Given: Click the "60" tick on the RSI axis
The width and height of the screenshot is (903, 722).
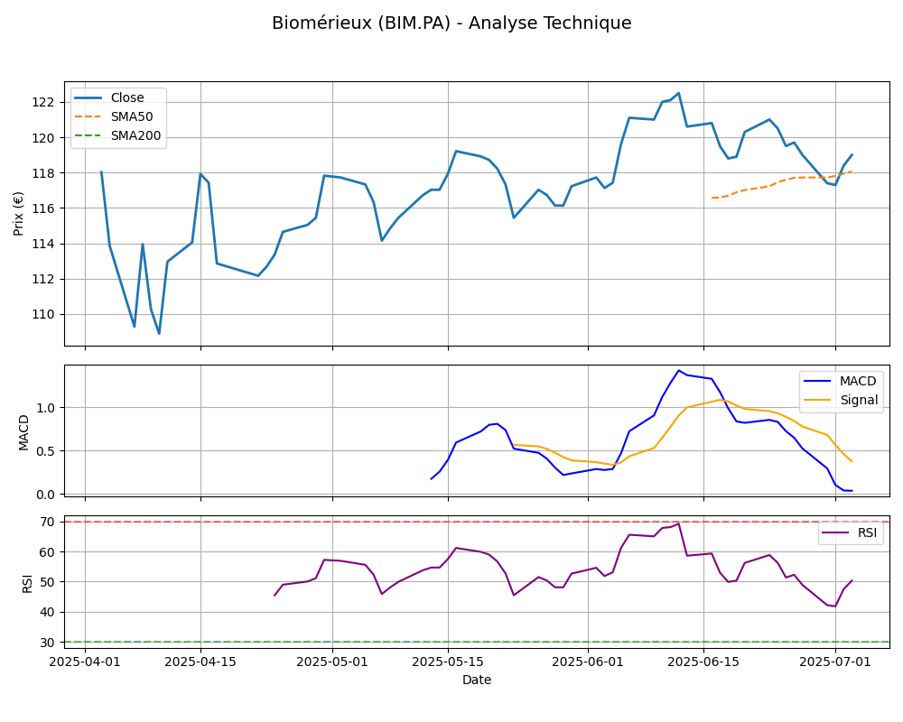Looking at the screenshot, I should coord(47,552).
